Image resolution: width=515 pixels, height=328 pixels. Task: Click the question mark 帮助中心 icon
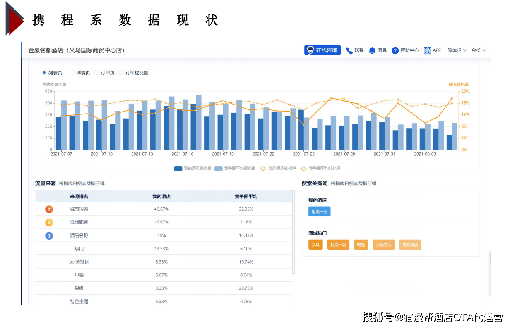pos(395,50)
